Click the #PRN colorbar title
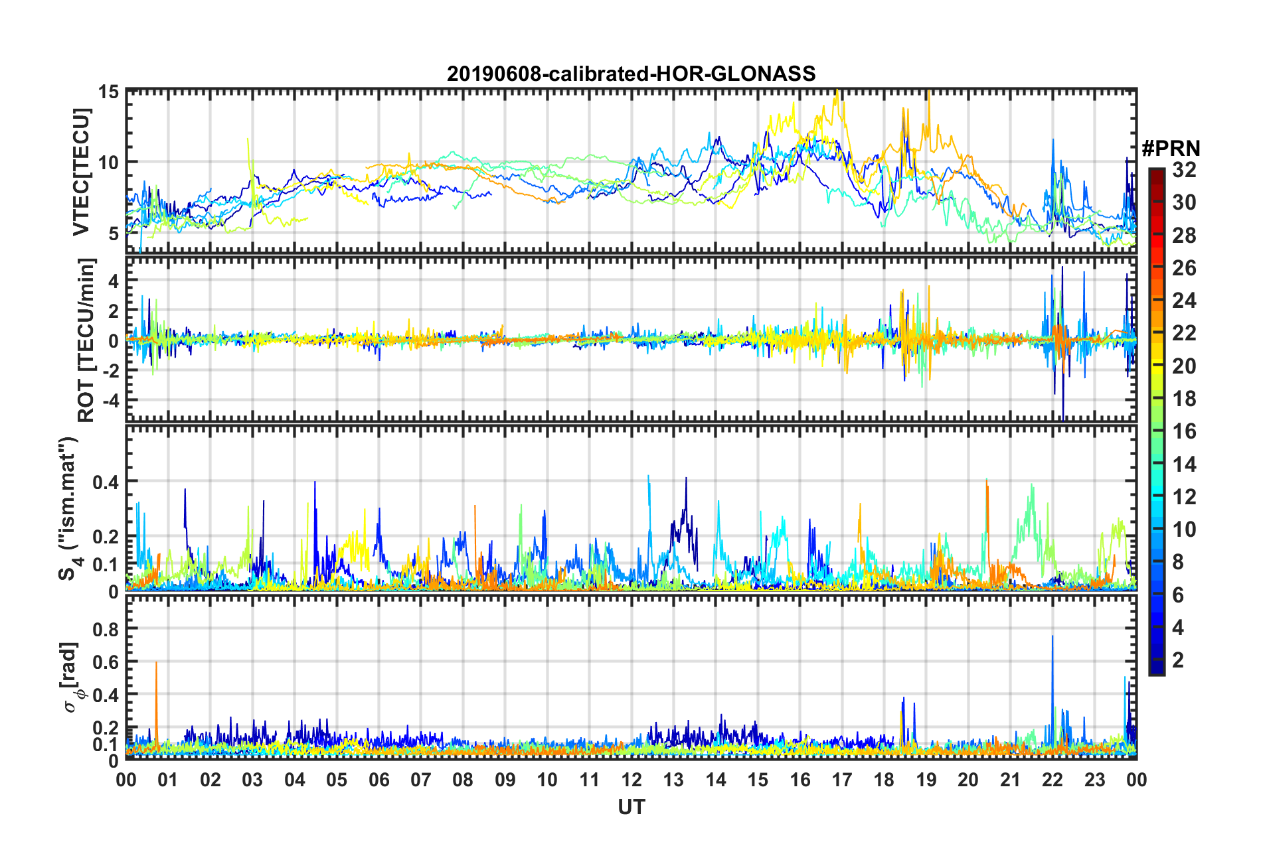The image size is (1263, 844). tap(1171, 149)
